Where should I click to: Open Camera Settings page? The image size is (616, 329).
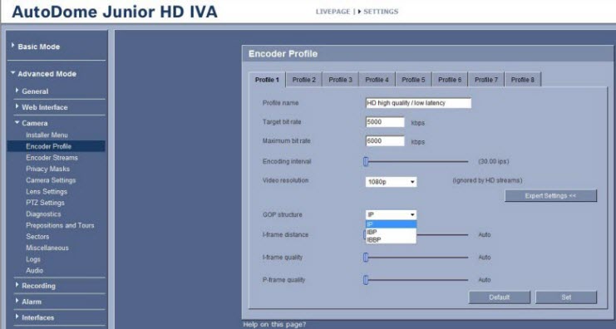(x=51, y=180)
